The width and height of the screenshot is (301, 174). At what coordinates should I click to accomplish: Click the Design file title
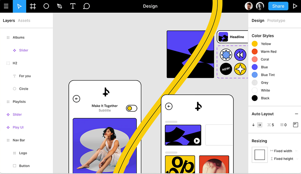pos(150,6)
